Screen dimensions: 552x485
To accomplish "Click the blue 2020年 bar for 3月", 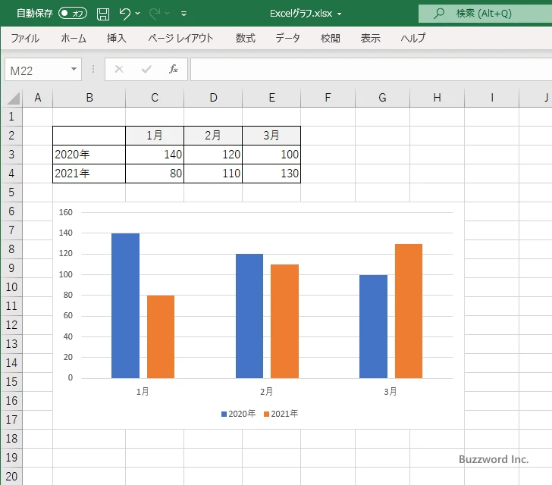I will (373, 327).
